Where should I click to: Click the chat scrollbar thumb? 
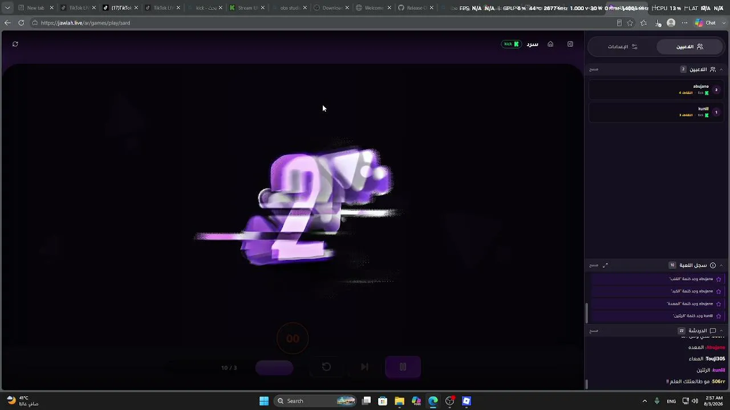pos(587,384)
